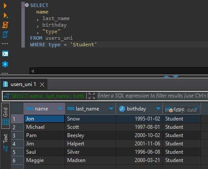
Task: Select birthday cell 1997-08-01
Action: 139,127
